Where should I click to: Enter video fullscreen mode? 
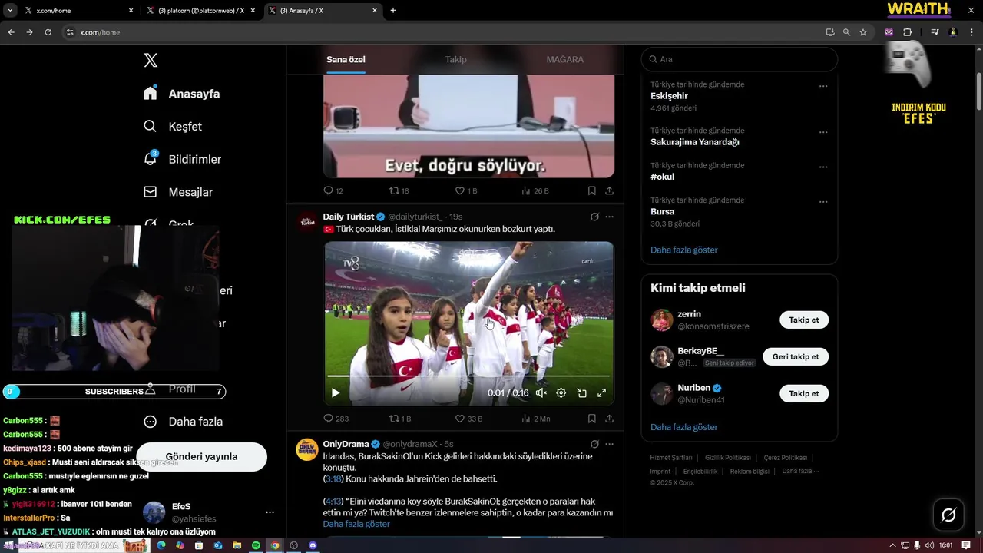pos(601,392)
